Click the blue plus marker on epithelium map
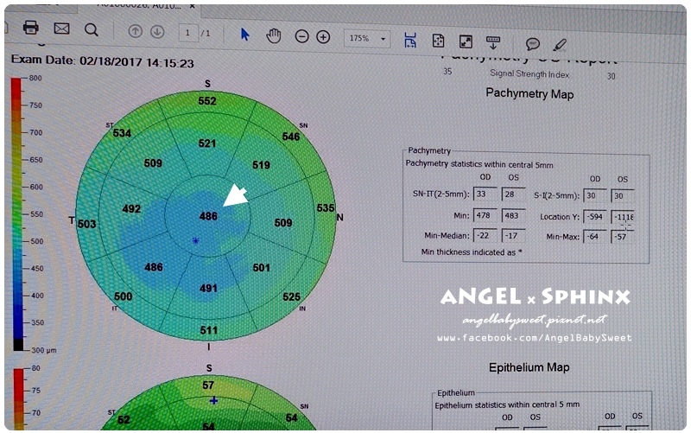This screenshot has height=433, width=691. 213,401
